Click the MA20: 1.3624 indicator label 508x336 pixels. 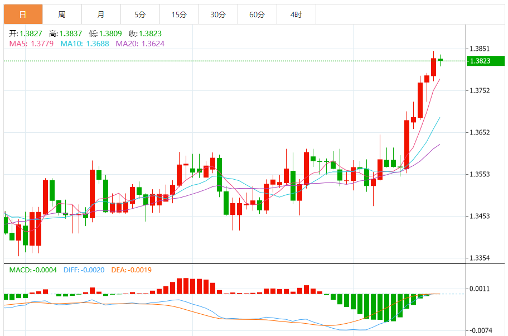[140, 44]
